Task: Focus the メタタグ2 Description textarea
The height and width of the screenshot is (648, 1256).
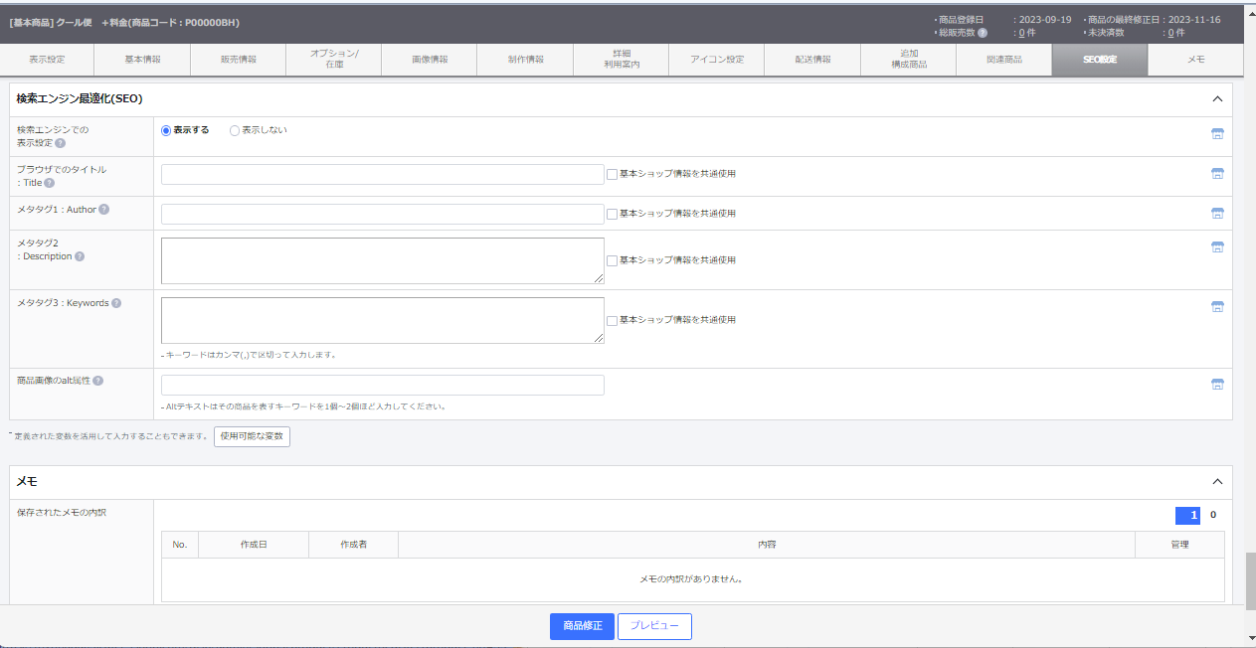Action: click(383, 260)
